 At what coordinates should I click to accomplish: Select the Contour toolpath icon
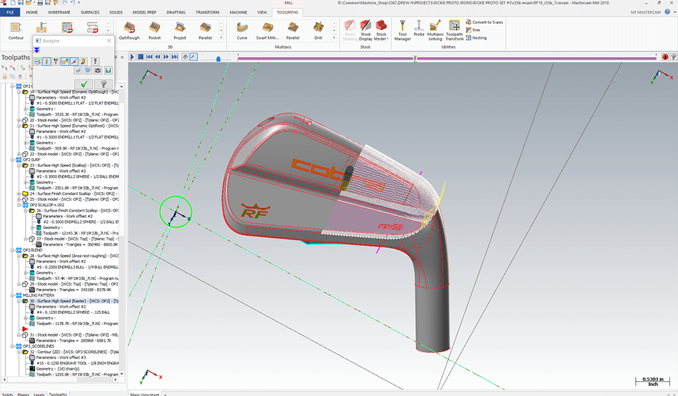(16, 30)
